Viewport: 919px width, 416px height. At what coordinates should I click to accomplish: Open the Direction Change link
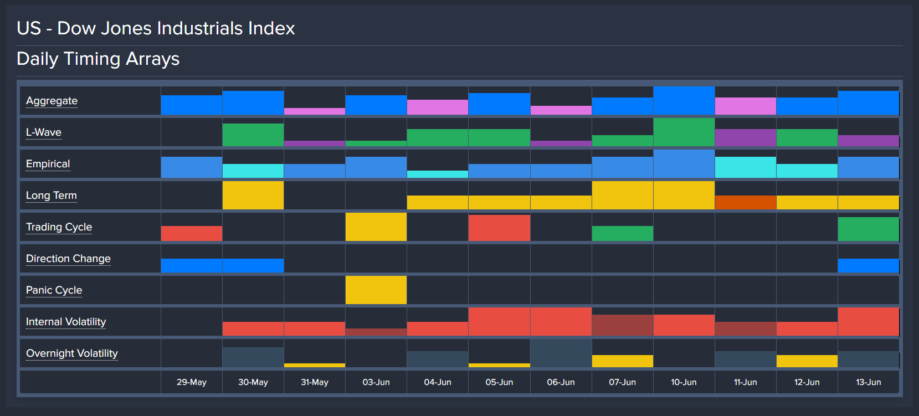point(68,259)
